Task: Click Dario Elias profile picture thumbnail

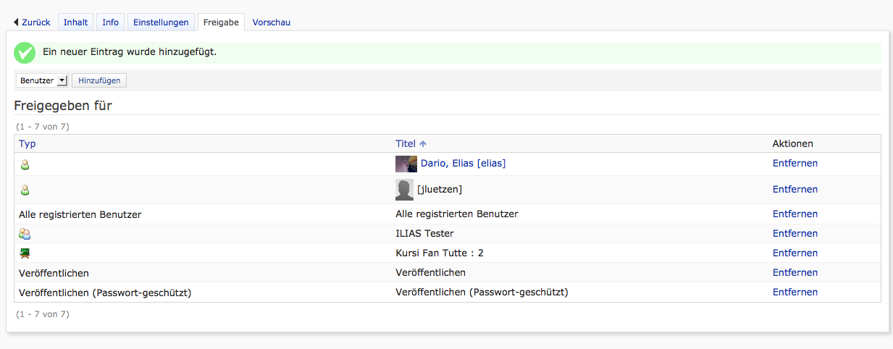Action: 406,164
